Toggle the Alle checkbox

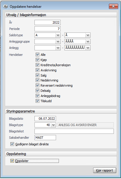[x=37, y=55]
